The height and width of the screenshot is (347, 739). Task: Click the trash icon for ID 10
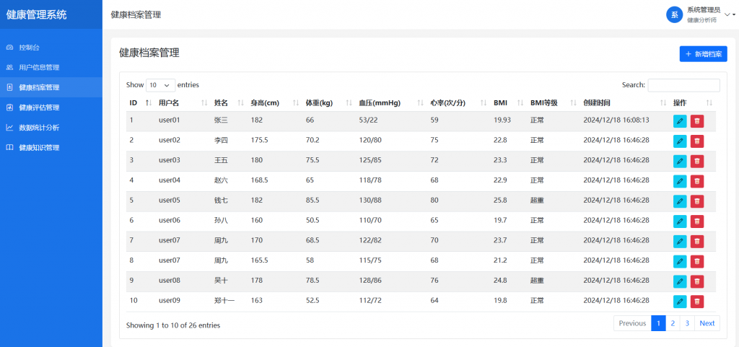[x=697, y=302]
